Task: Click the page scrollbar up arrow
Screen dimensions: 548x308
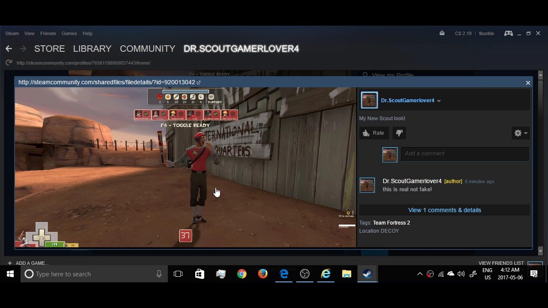Action: tap(540, 75)
